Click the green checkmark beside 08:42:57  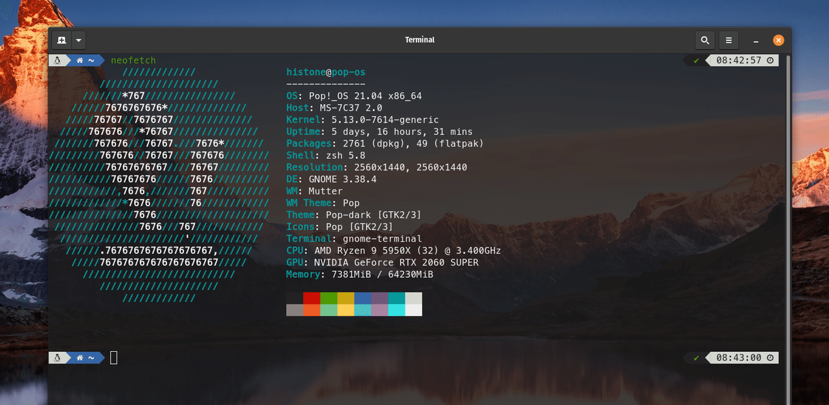point(696,60)
